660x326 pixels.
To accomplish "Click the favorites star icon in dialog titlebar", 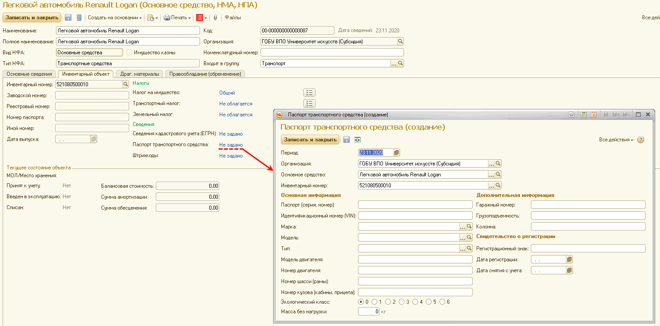I will [572, 115].
